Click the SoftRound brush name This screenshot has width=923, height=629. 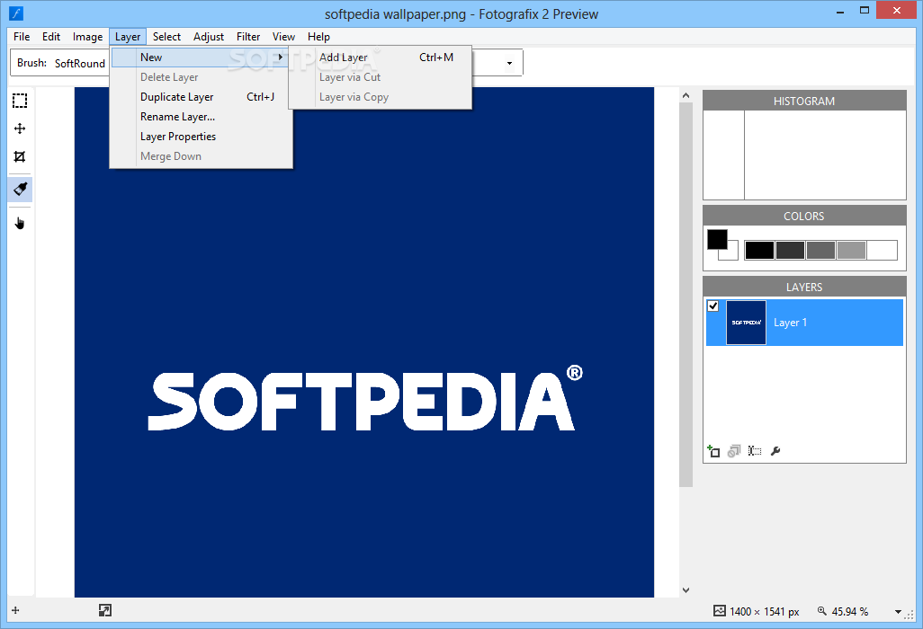tap(80, 63)
